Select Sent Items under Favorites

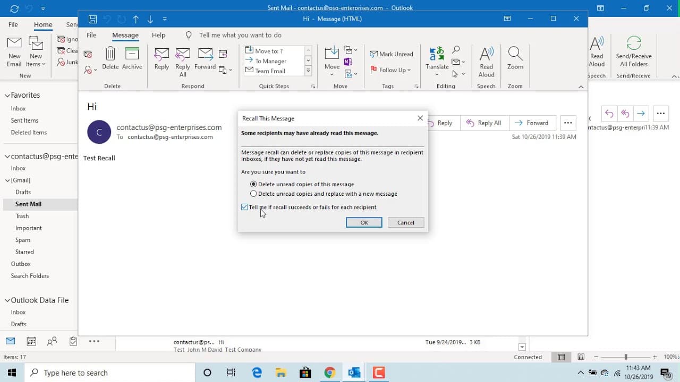24,120
